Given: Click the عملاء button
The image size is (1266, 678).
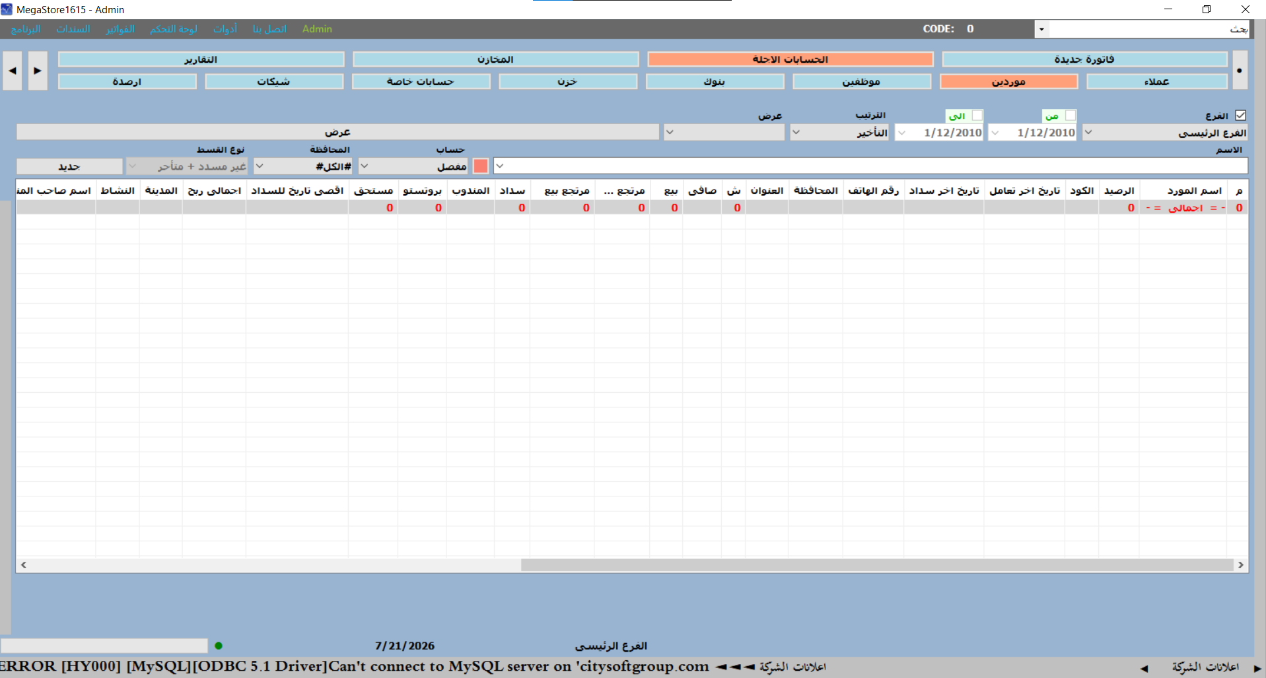Looking at the screenshot, I should pos(1157,82).
